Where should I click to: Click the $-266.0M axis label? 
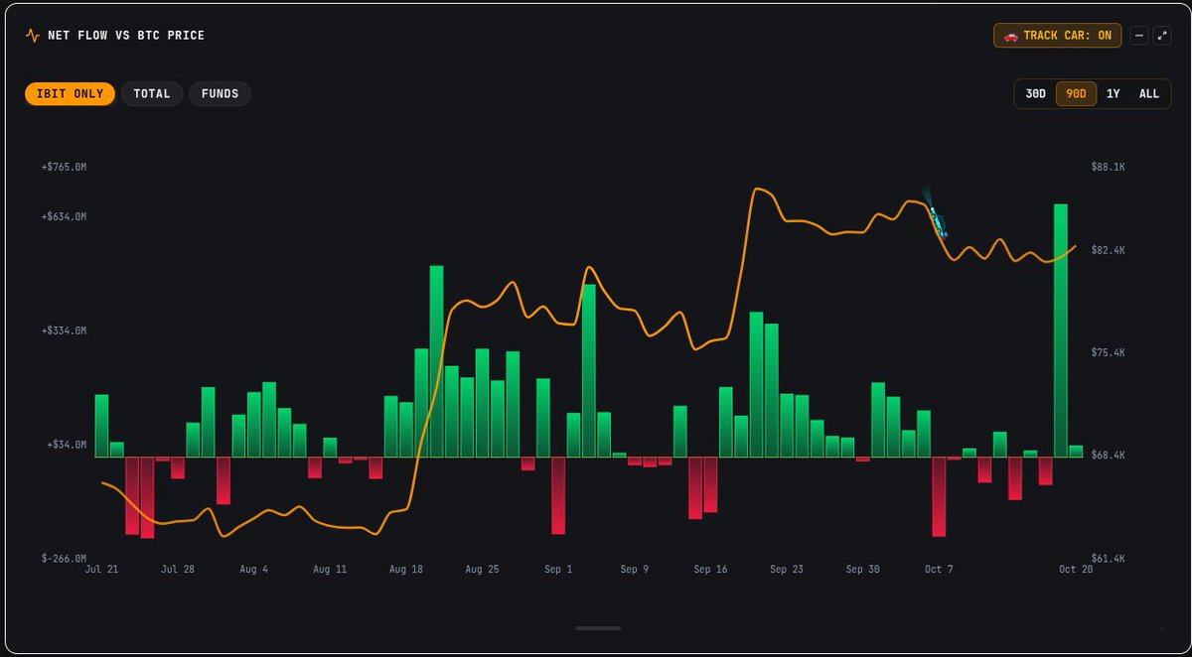coord(65,559)
